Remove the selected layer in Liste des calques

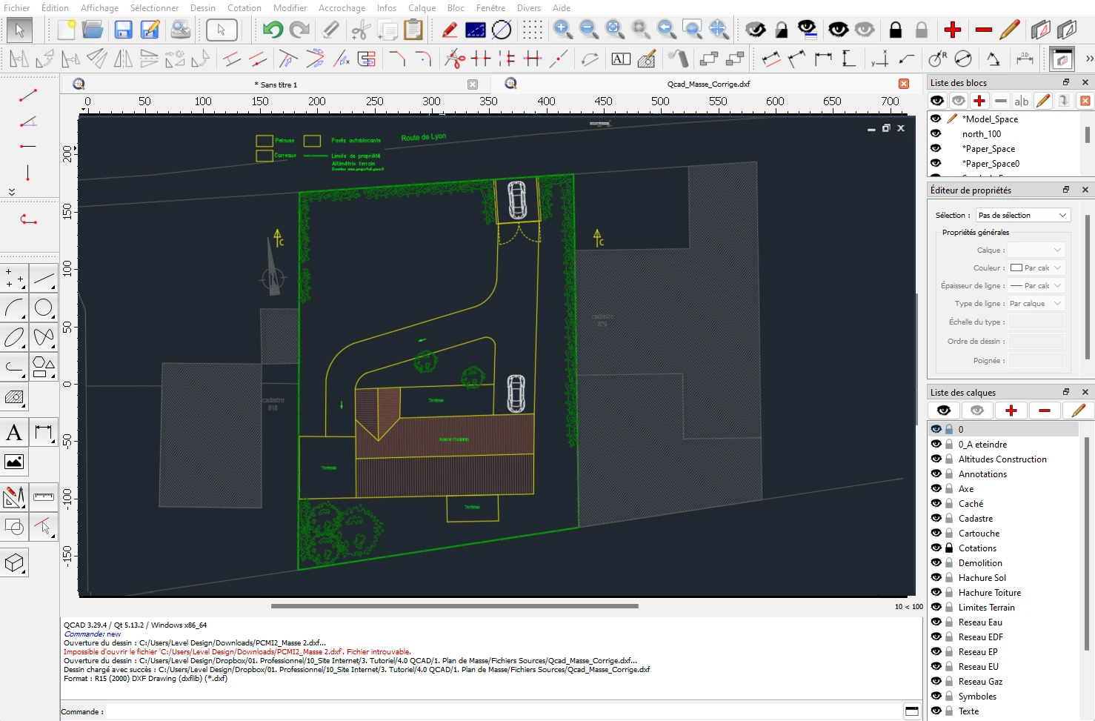click(x=1045, y=411)
